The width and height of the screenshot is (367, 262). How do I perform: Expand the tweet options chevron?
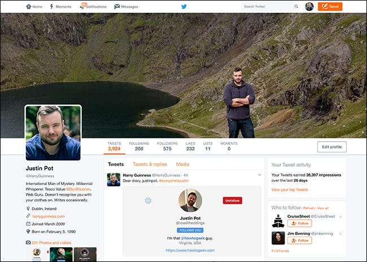(x=259, y=175)
